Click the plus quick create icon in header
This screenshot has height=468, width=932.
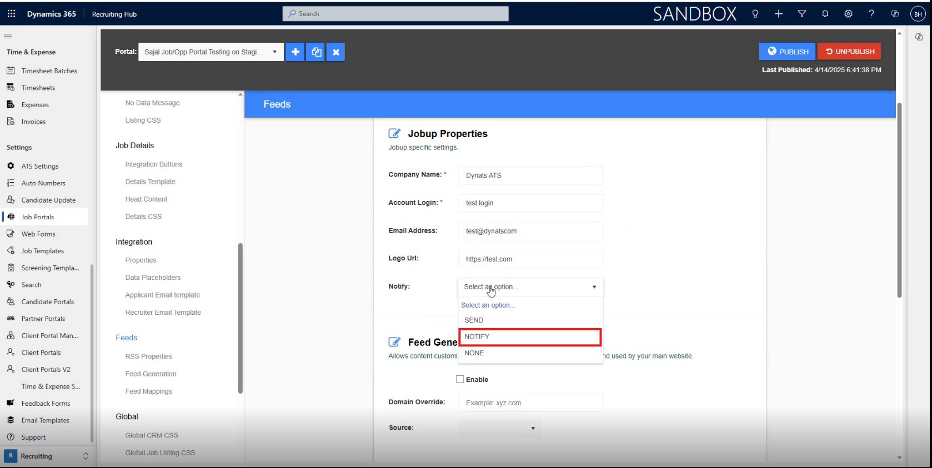pos(779,14)
